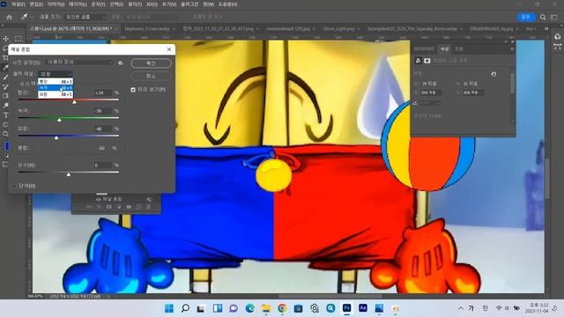The image size is (564, 317).
Task: Click the adjustment icon in Properties panel header
Action: [418, 61]
